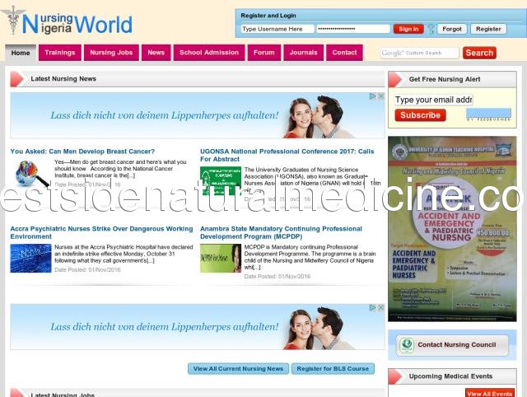
Task: Open the Forum menu item
Action: pos(264,53)
